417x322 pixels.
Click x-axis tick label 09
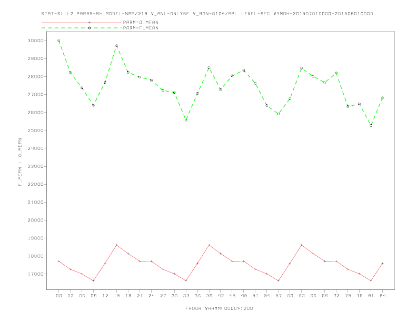pyautogui.click(x=93, y=296)
